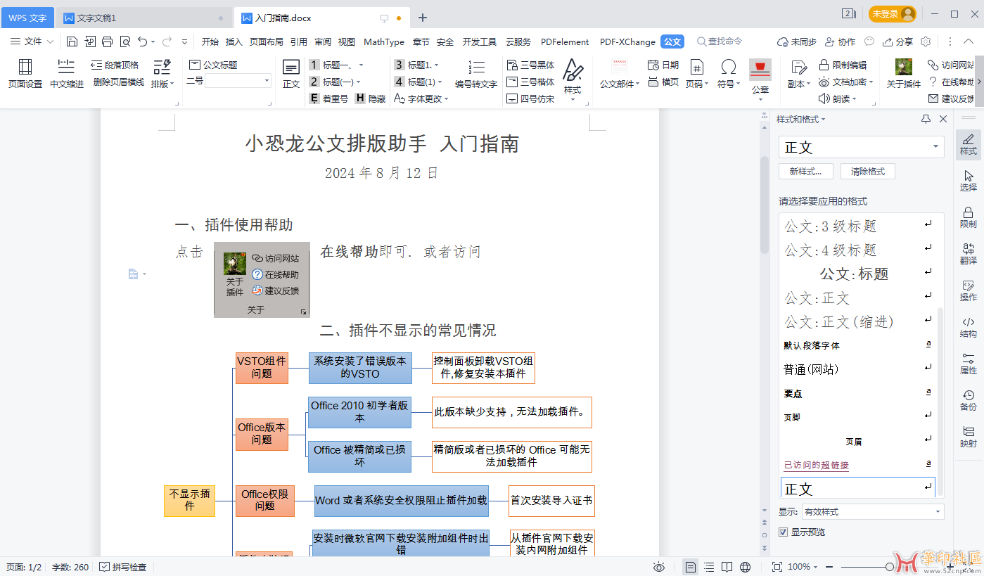Open the 样式 pen styles dropdown
984x576 pixels.
point(573,79)
